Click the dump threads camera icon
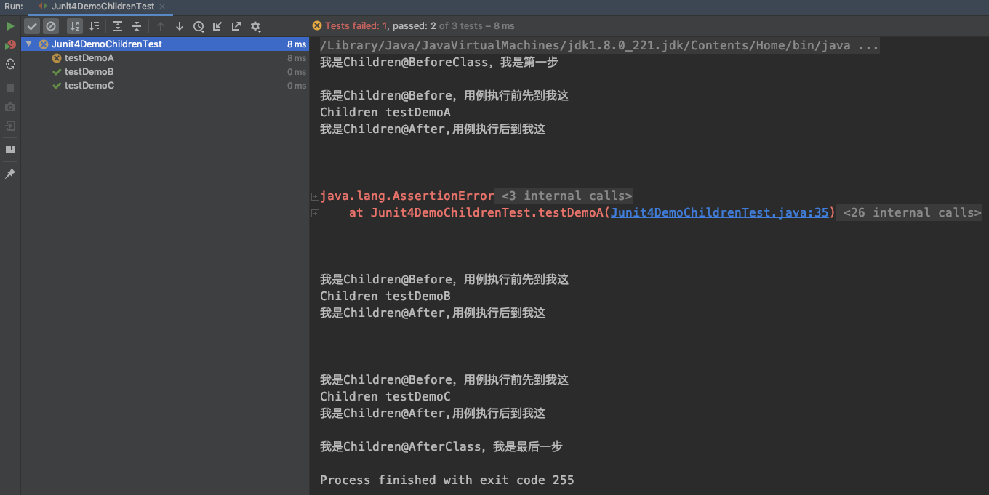989x495 pixels. 10,107
